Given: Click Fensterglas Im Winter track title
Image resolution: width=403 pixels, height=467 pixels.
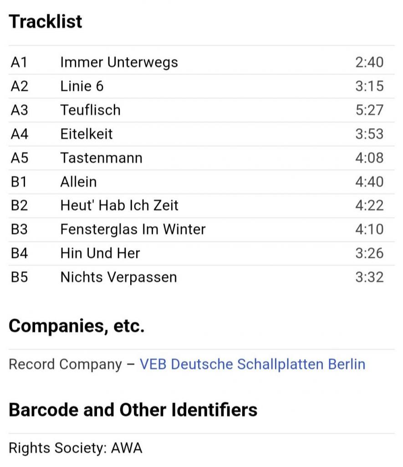Looking at the screenshot, I should coord(133,229).
